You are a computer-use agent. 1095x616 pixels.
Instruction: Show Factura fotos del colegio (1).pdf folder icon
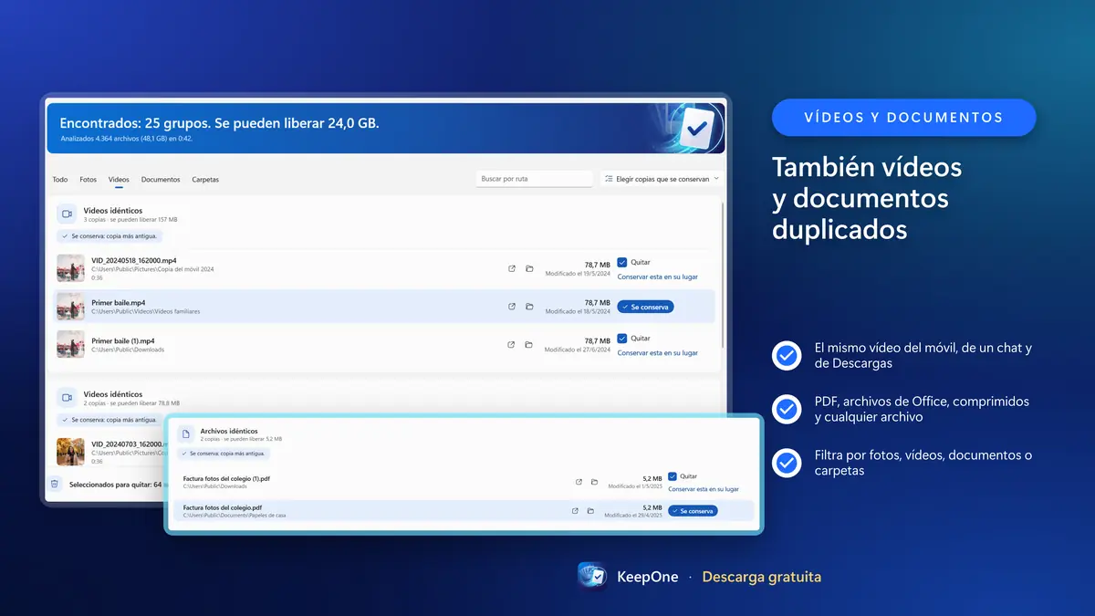tap(594, 482)
